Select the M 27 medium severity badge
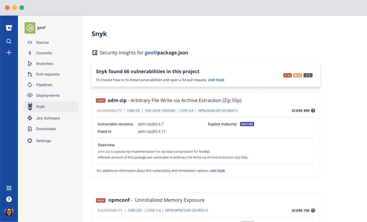This screenshot has height=222, width=367. [x=298, y=75]
